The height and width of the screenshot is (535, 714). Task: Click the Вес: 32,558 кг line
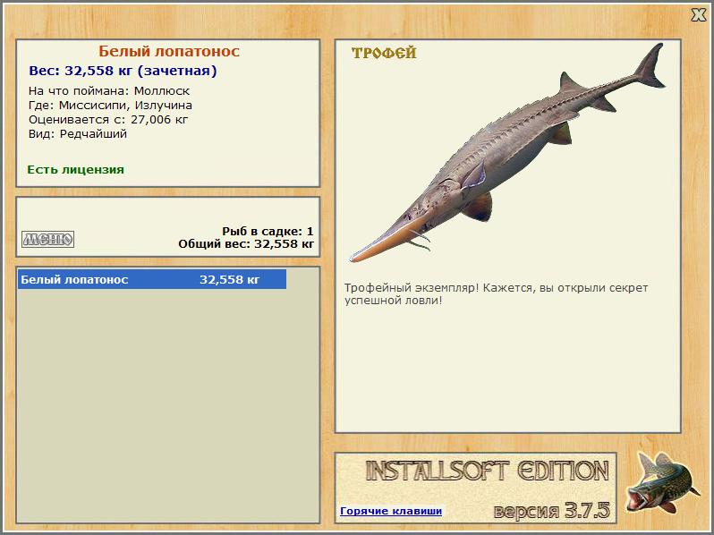[123, 71]
